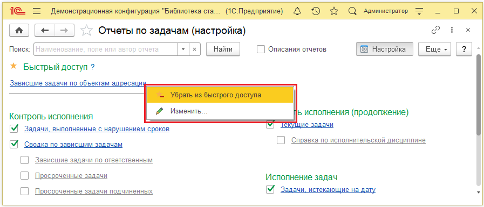484x207 pixels.
Task: Open search history dropdown arrow
Action: [x=183, y=49]
